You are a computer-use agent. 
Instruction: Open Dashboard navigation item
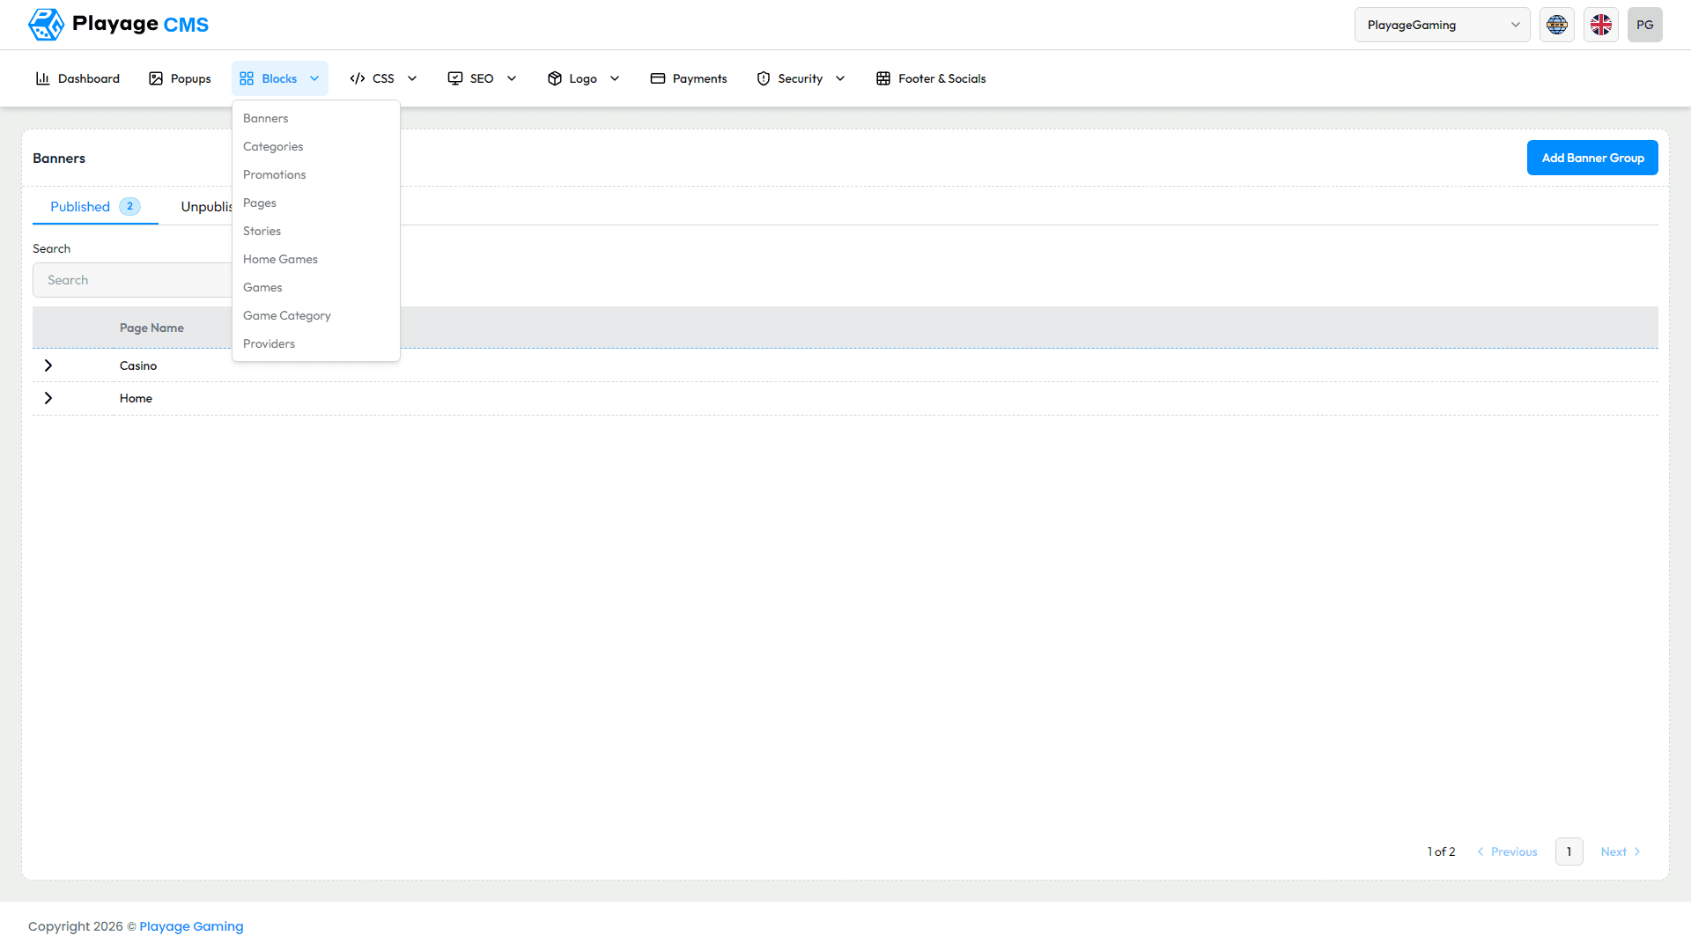(x=78, y=78)
